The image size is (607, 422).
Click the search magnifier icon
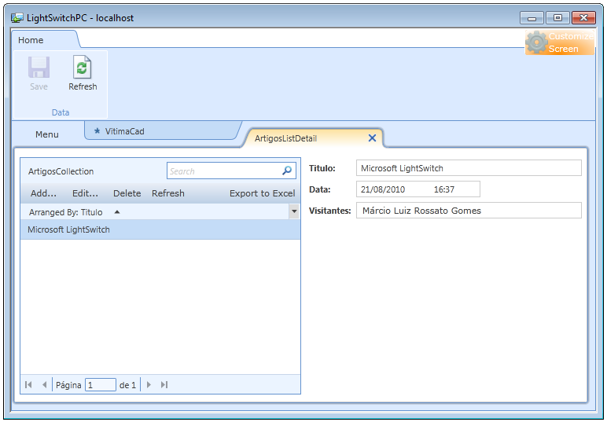click(287, 171)
